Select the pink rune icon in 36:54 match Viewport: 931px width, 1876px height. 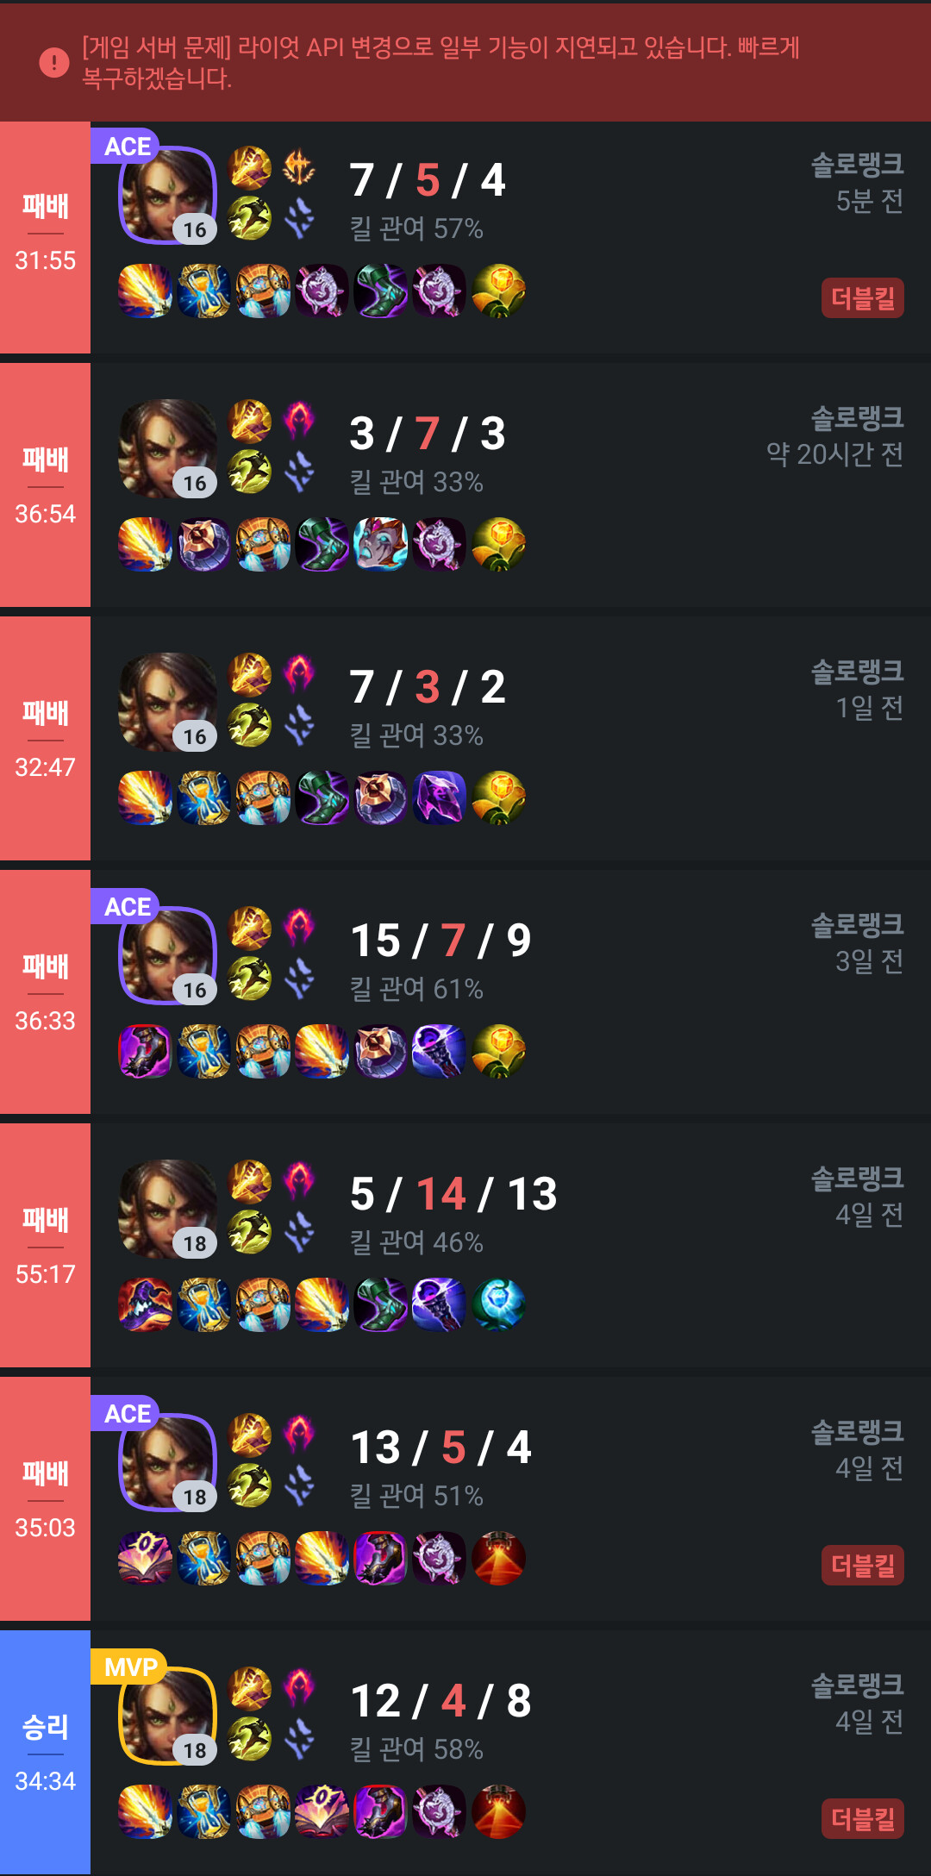click(299, 422)
